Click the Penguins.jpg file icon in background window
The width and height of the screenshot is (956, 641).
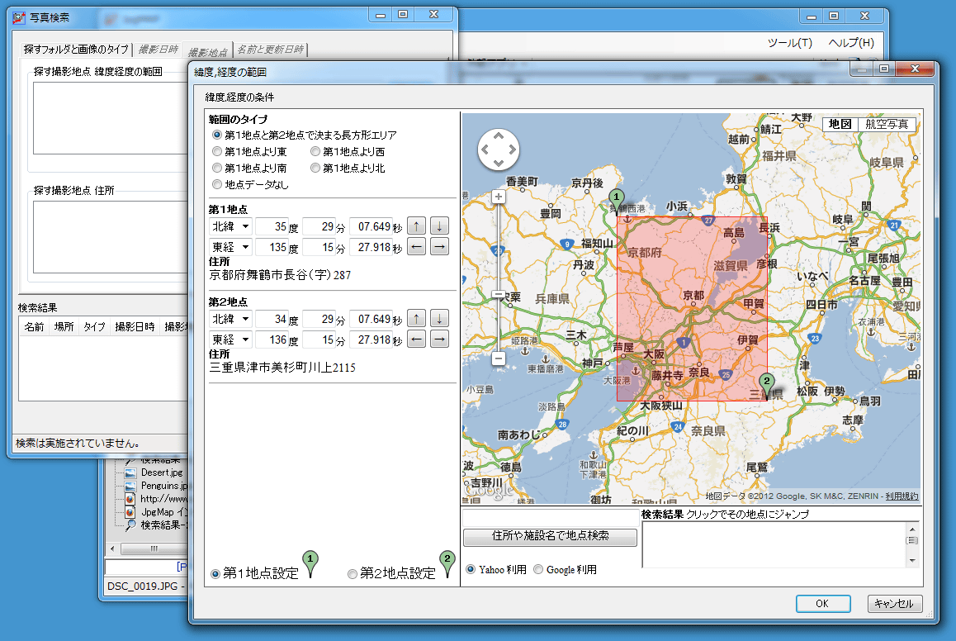click(x=130, y=486)
